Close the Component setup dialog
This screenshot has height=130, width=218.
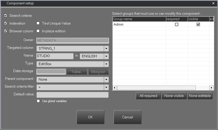point(213,3)
